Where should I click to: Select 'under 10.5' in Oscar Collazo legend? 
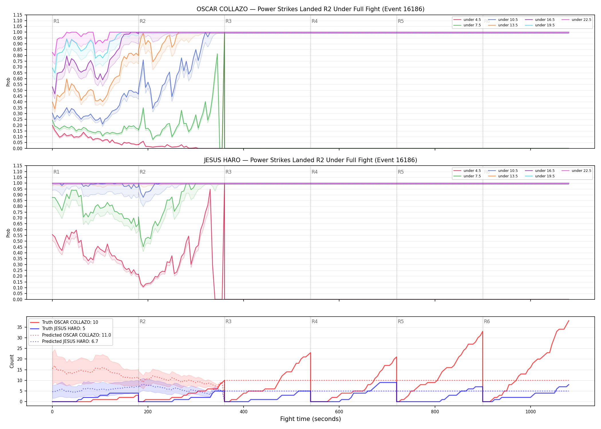coord(503,20)
